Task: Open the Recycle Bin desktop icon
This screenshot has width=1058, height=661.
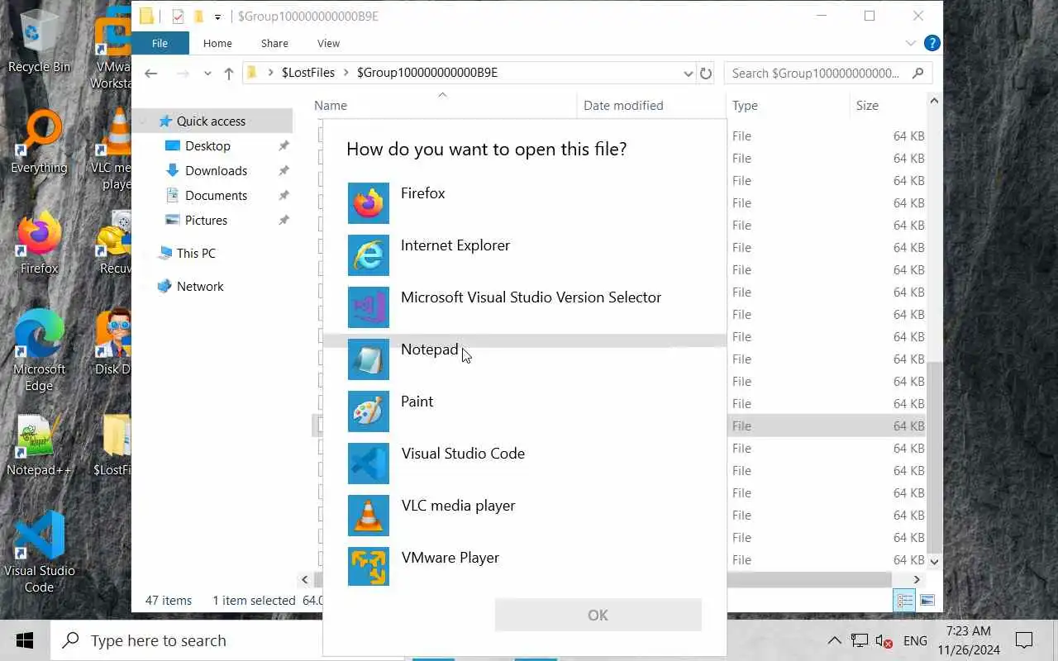Action: (x=39, y=41)
